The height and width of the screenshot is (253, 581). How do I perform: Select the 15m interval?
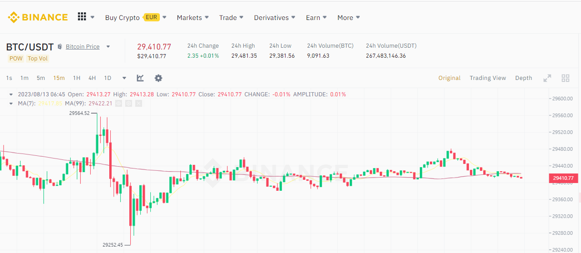[59, 78]
